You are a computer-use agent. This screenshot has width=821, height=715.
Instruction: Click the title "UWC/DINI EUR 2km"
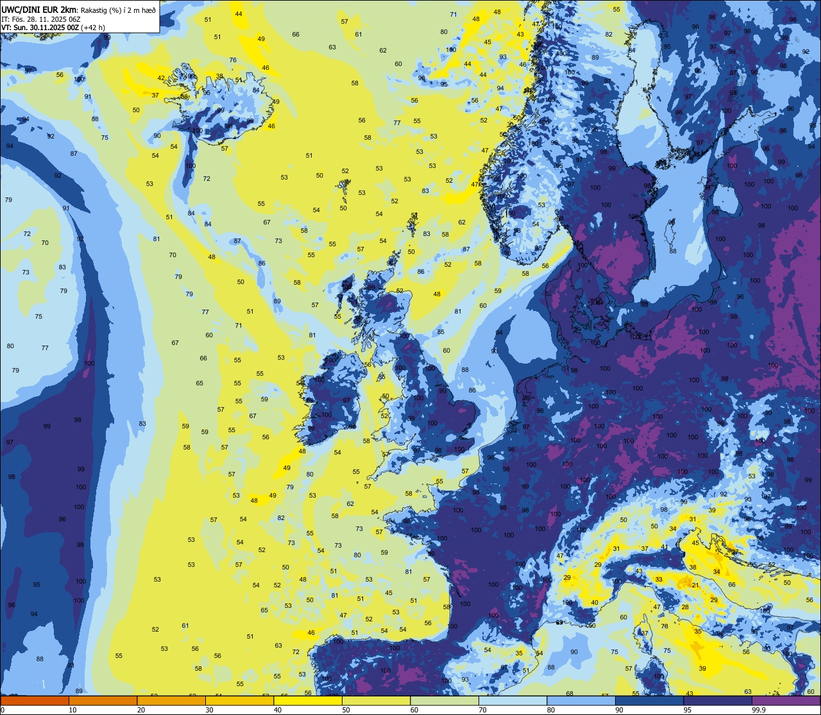coord(39,8)
